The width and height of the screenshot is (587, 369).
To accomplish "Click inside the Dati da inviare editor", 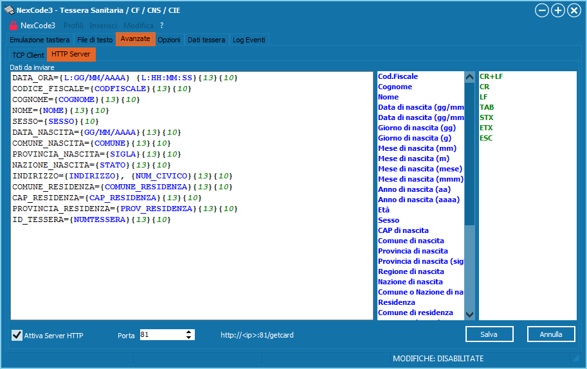I will point(193,270).
